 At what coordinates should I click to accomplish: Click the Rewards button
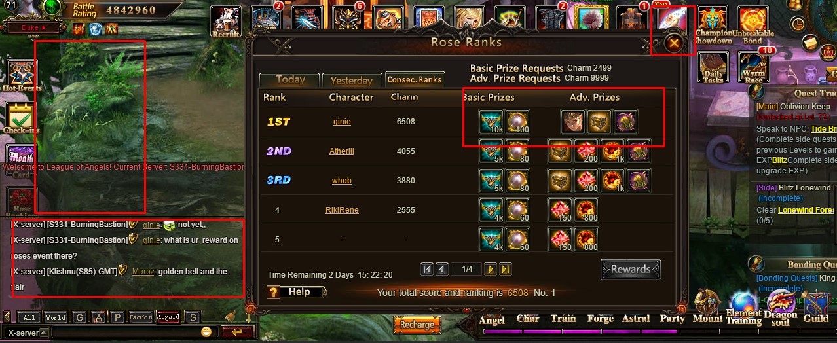click(631, 269)
